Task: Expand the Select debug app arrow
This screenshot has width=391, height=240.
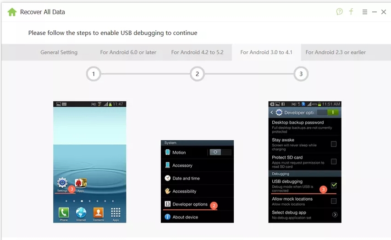Action: [x=335, y=214]
